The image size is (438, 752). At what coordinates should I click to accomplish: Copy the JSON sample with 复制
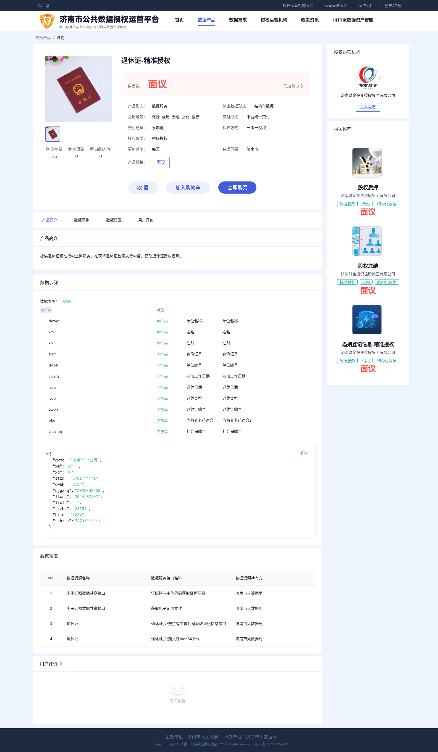click(304, 453)
